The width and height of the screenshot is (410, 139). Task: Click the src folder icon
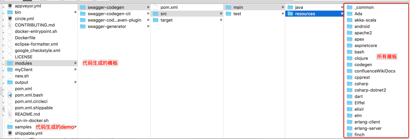[x=155, y=14]
